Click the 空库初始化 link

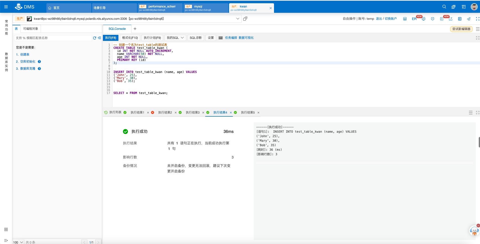28,62
